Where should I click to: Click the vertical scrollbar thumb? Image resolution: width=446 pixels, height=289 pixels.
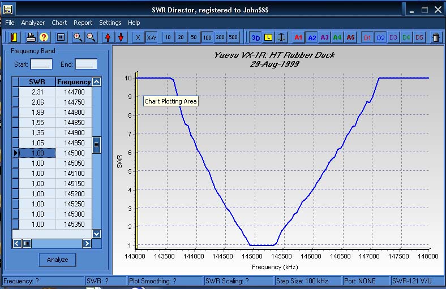(x=96, y=145)
